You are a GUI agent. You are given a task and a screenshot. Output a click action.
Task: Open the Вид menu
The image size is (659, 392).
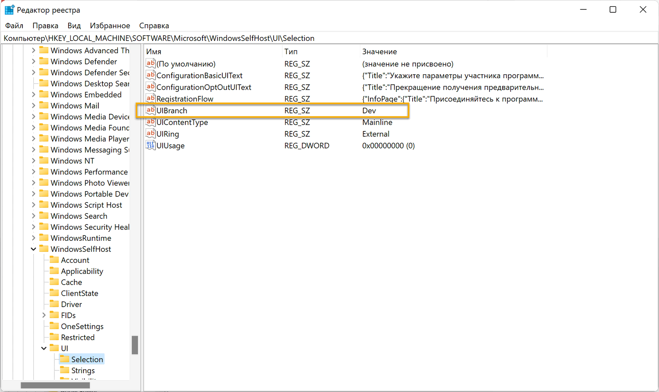coord(74,25)
